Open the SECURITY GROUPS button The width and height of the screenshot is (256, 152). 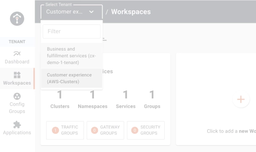[146, 130]
